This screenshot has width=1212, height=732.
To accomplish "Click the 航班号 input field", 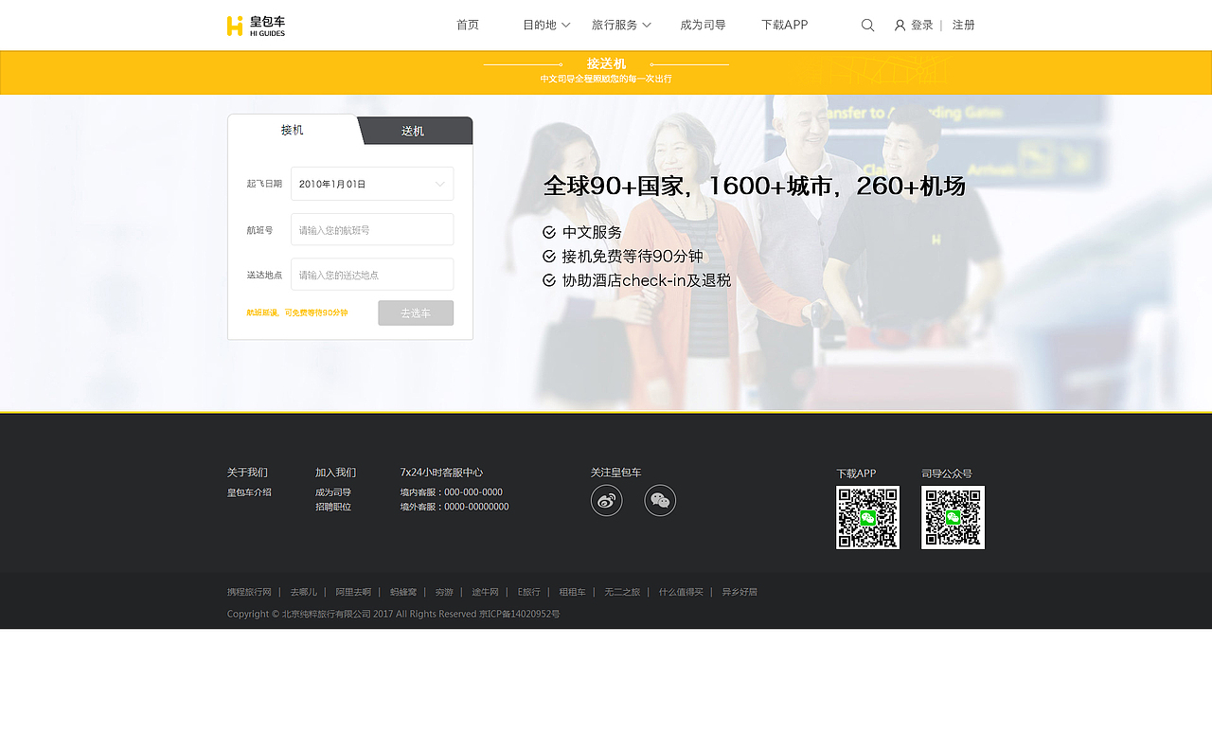I will 371,229.
